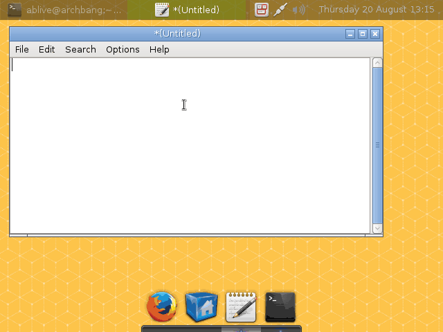This screenshot has height=332, width=443.
Task: Click the vertical scrollbar up arrow
Action: pyautogui.click(x=377, y=63)
